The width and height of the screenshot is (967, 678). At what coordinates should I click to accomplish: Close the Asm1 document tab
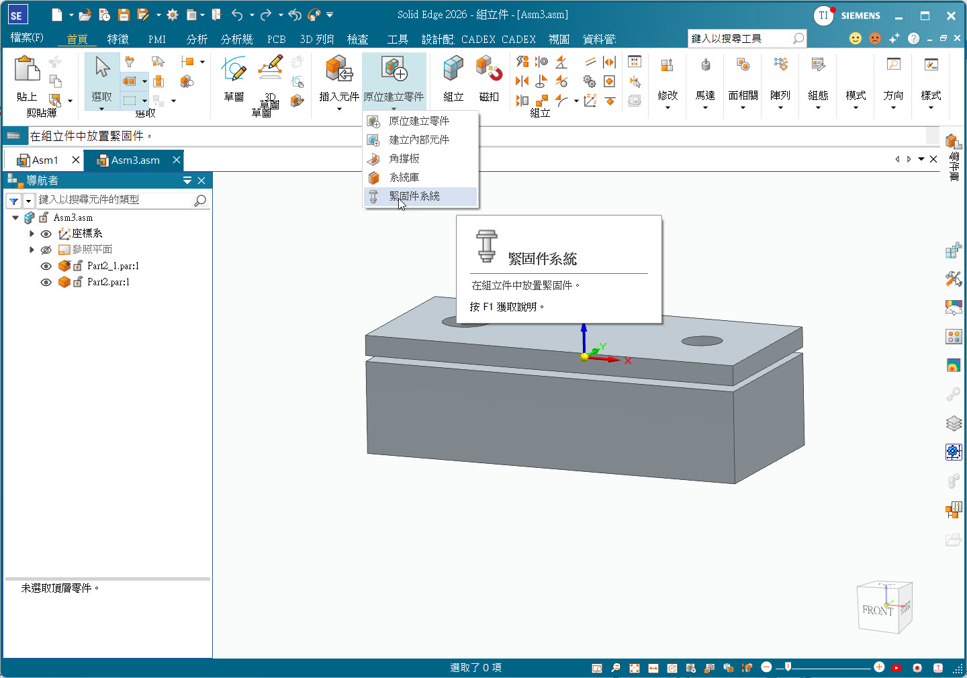point(76,160)
